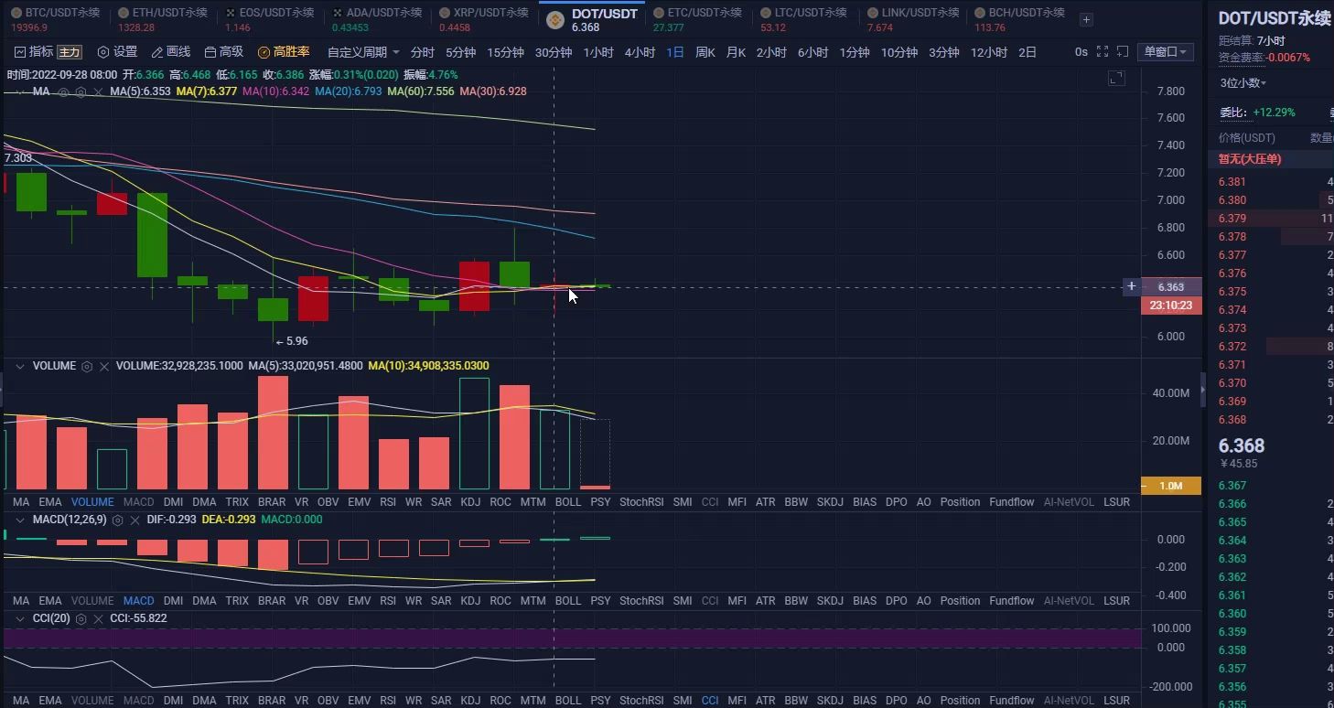Image resolution: width=1334 pixels, height=708 pixels.
Task: Toggle the 主力 main-force badge
Action: coord(70,52)
